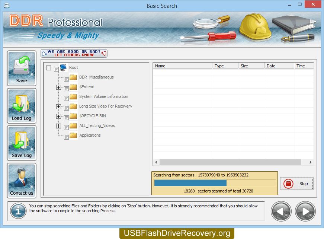Click 'Searching from sectors' status text
Screen dimensions: 324x239
(174, 175)
